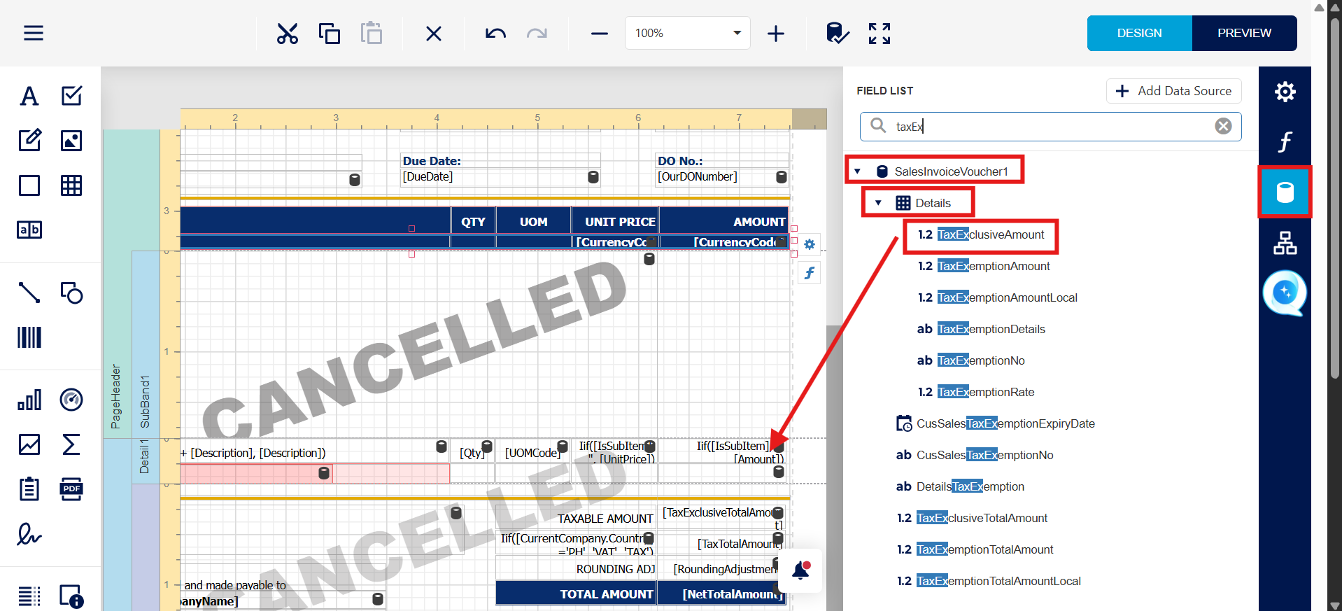Viewport: 1342px width, 611px height.
Task: Open the Report Explorer panel
Action: point(1285,243)
